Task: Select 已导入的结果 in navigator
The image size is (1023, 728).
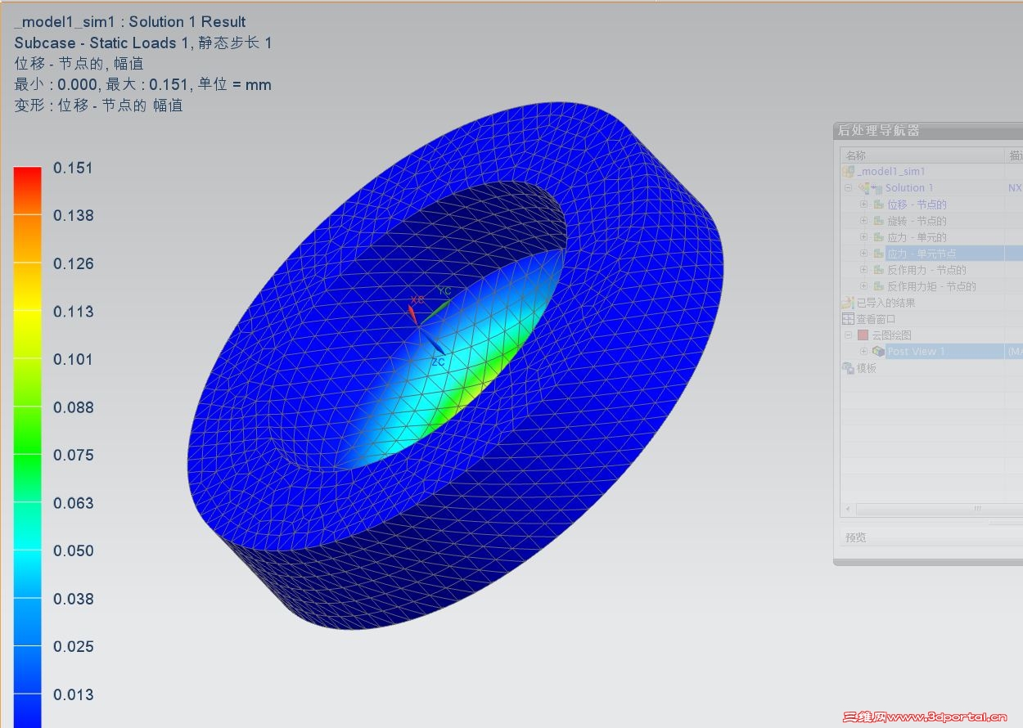Action: pyautogui.click(x=886, y=303)
